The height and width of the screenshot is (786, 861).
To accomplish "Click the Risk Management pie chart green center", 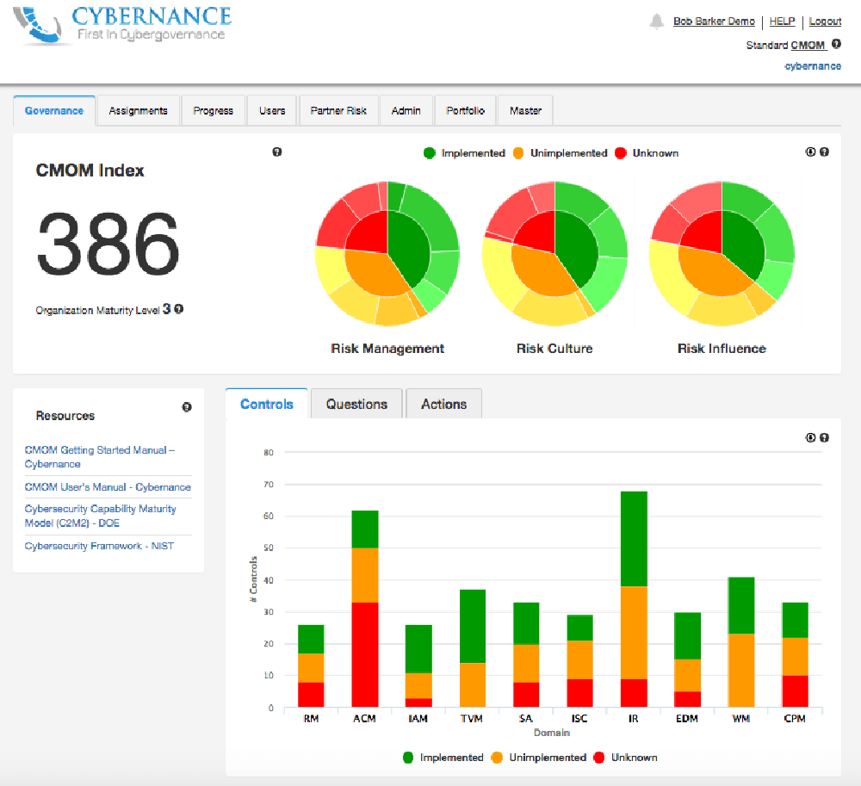I will [408, 247].
